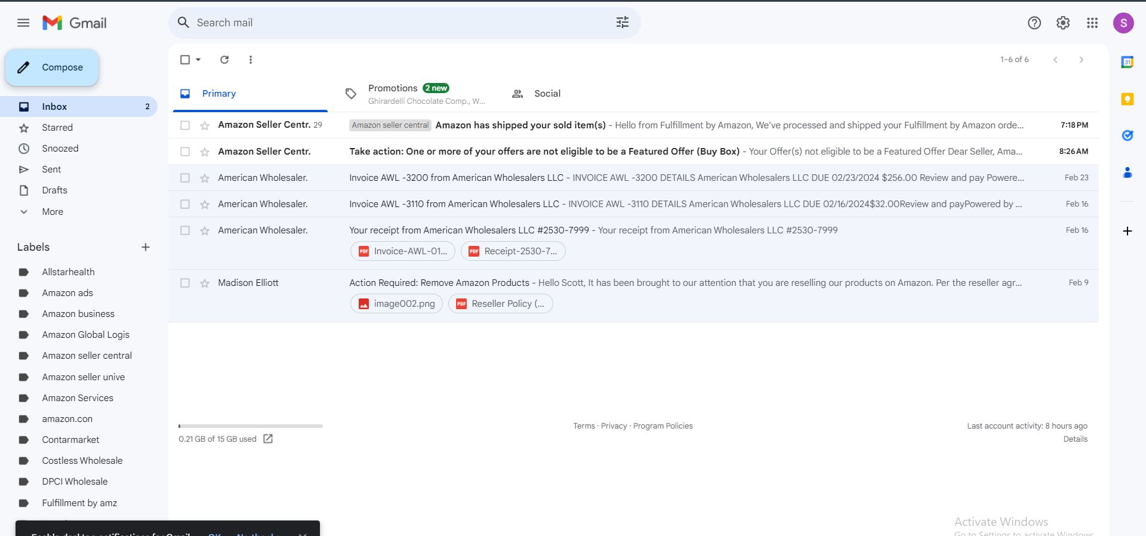1146x536 pixels.
Task: Open the Settings gear icon
Action: (x=1063, y=23)
